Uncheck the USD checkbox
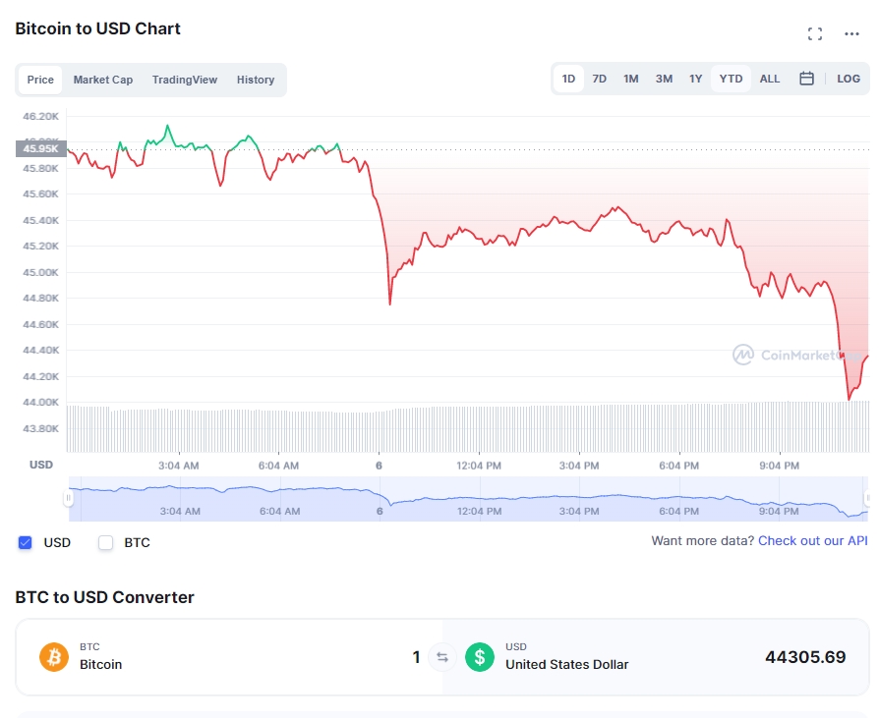The image size is (879, 718). click(26, 542)
